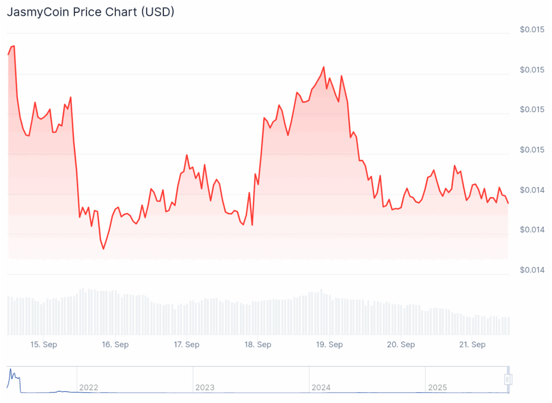
Task: Click the highest price peak near 15. Sep
Action: [x=13, y=46]
